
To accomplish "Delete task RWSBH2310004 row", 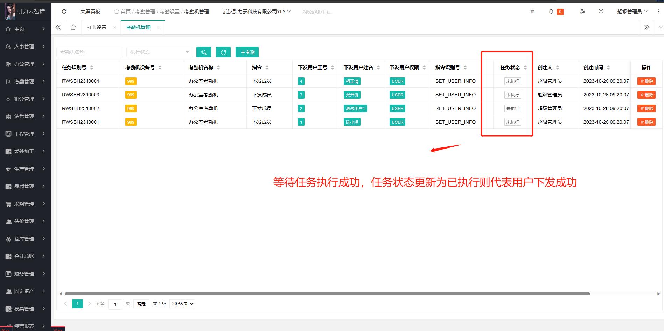I will [x=646, y=81].
